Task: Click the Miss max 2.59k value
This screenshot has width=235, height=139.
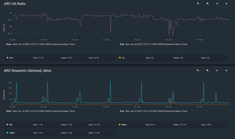Action: pyautogui.click(x=206, y=125)
